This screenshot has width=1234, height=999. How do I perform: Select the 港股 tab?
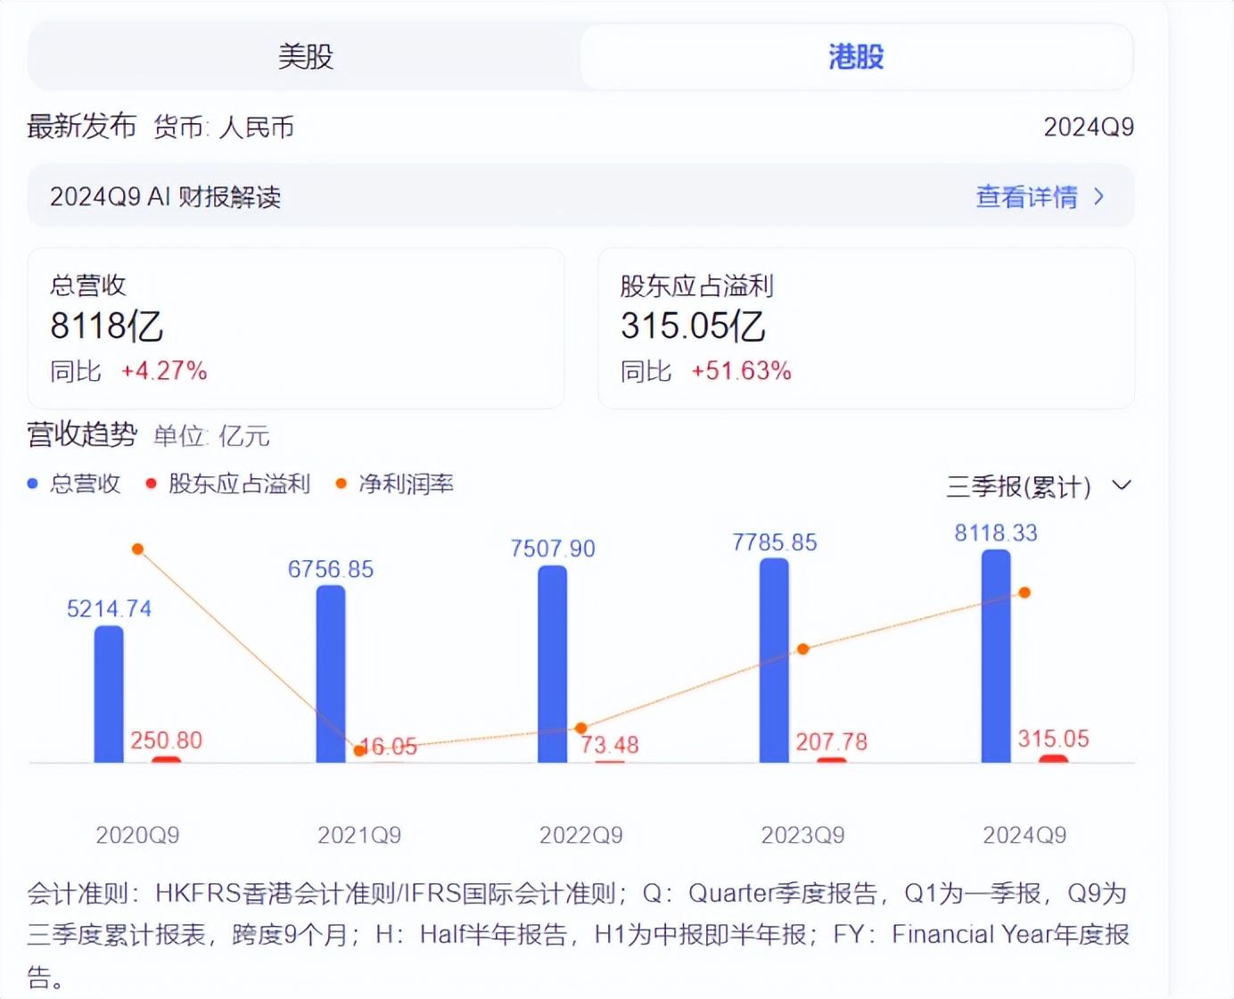pos(856,56)
